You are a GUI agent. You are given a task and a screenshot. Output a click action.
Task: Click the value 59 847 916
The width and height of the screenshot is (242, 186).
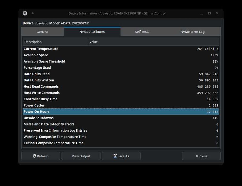point(208,74)
